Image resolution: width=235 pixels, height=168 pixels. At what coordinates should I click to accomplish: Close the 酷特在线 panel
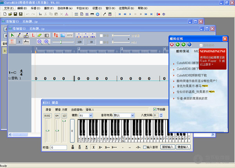[225, 39]
